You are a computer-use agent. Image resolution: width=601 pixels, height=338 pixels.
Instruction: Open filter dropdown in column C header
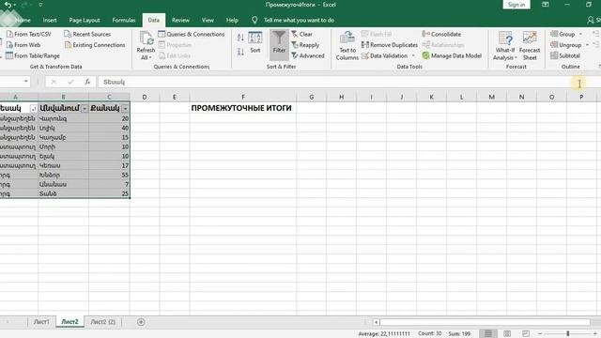tap(125, 109)
